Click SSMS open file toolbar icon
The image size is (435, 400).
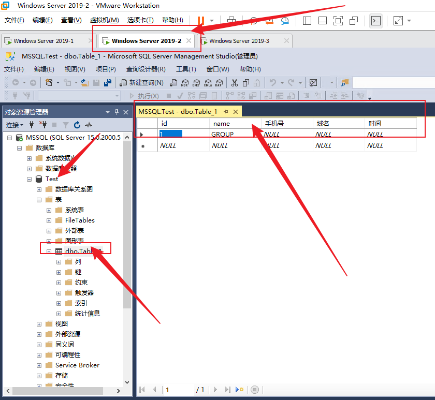point(85,83)
